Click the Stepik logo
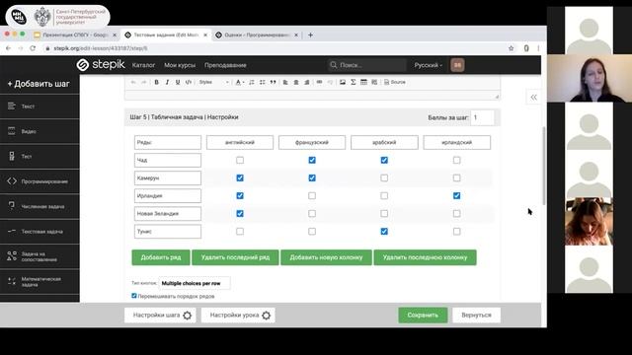 pyautogui.click(x=101, y=65)
